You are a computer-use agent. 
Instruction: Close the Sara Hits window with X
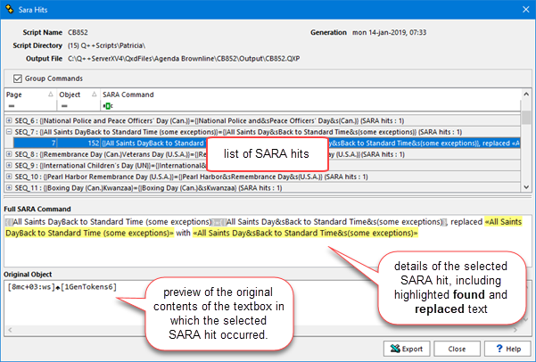[x=526, y=10]
